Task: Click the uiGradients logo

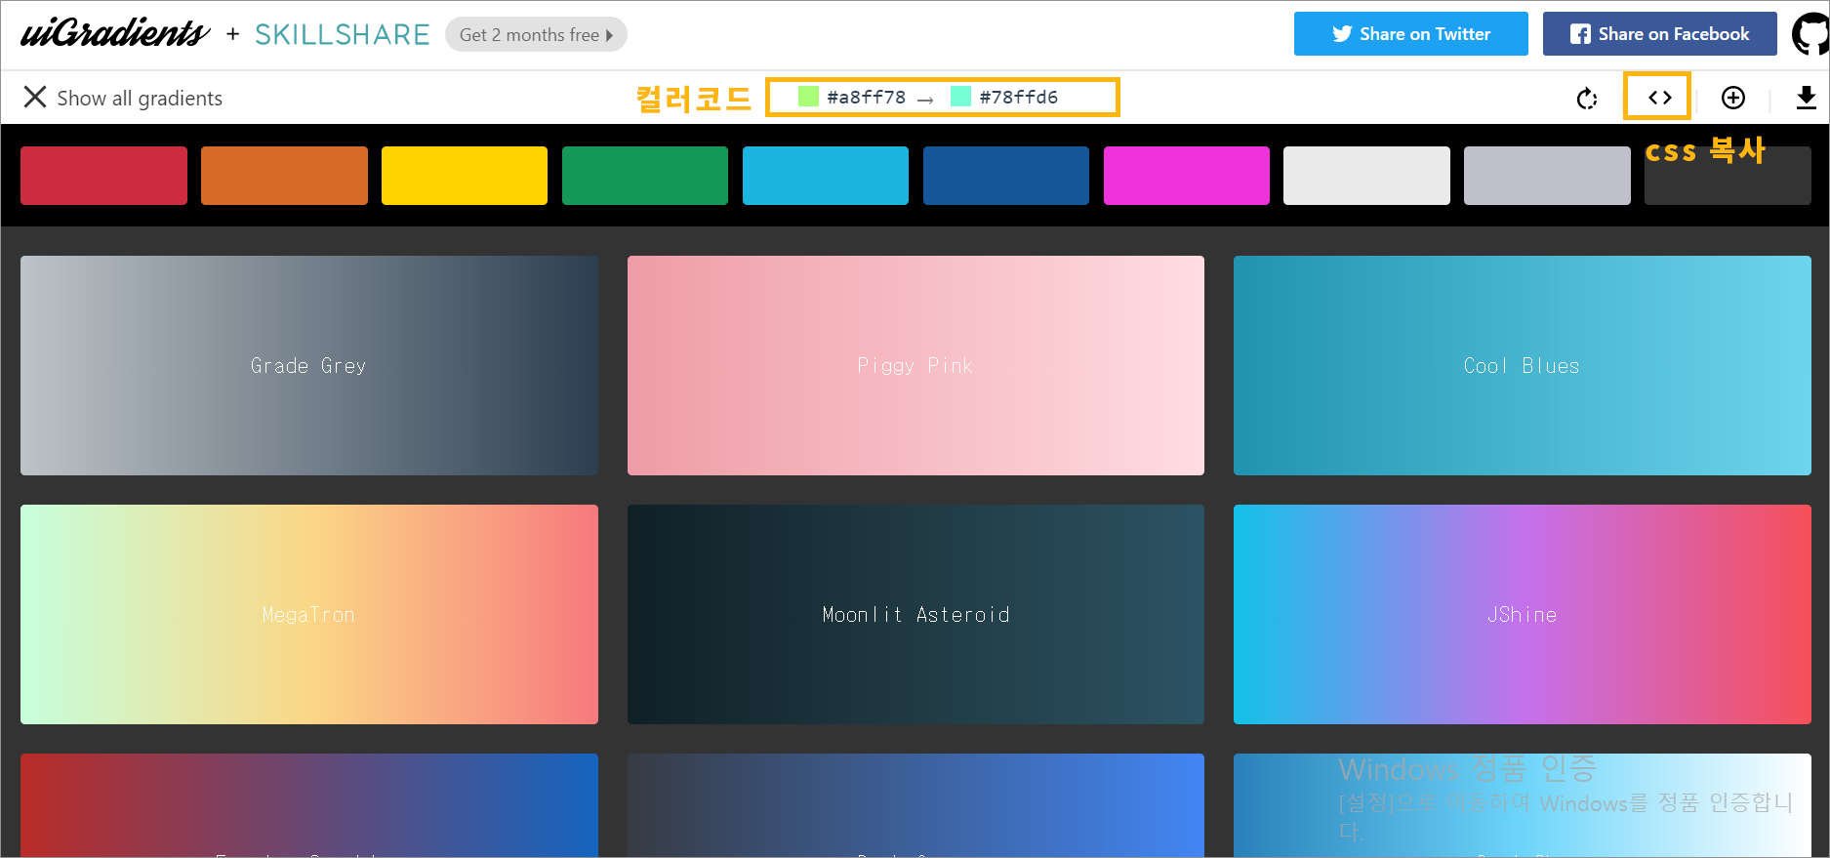Action: (114, 34)
